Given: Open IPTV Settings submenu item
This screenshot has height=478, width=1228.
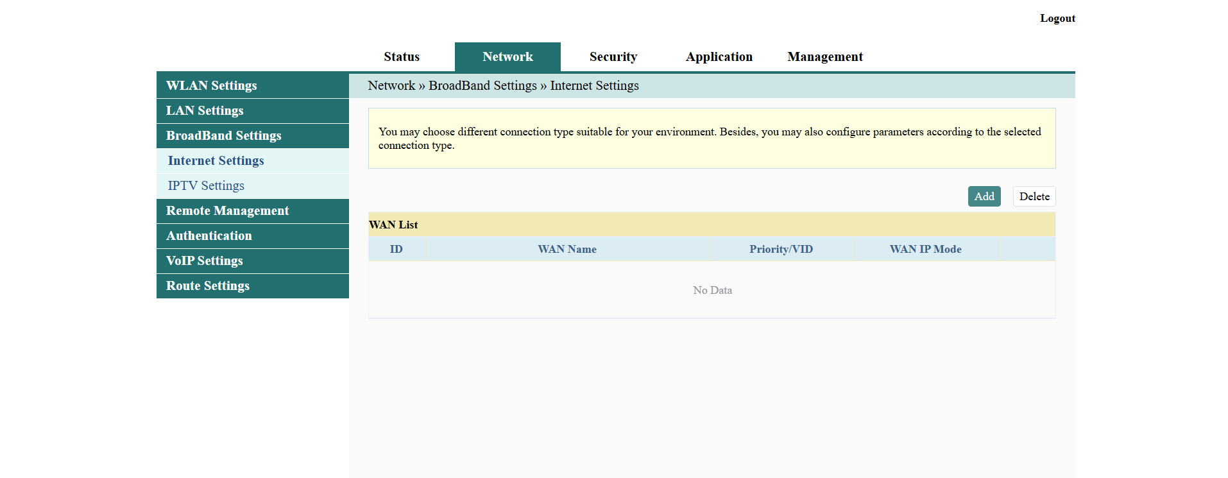Looking at the screenshot, I should [206, 185].
